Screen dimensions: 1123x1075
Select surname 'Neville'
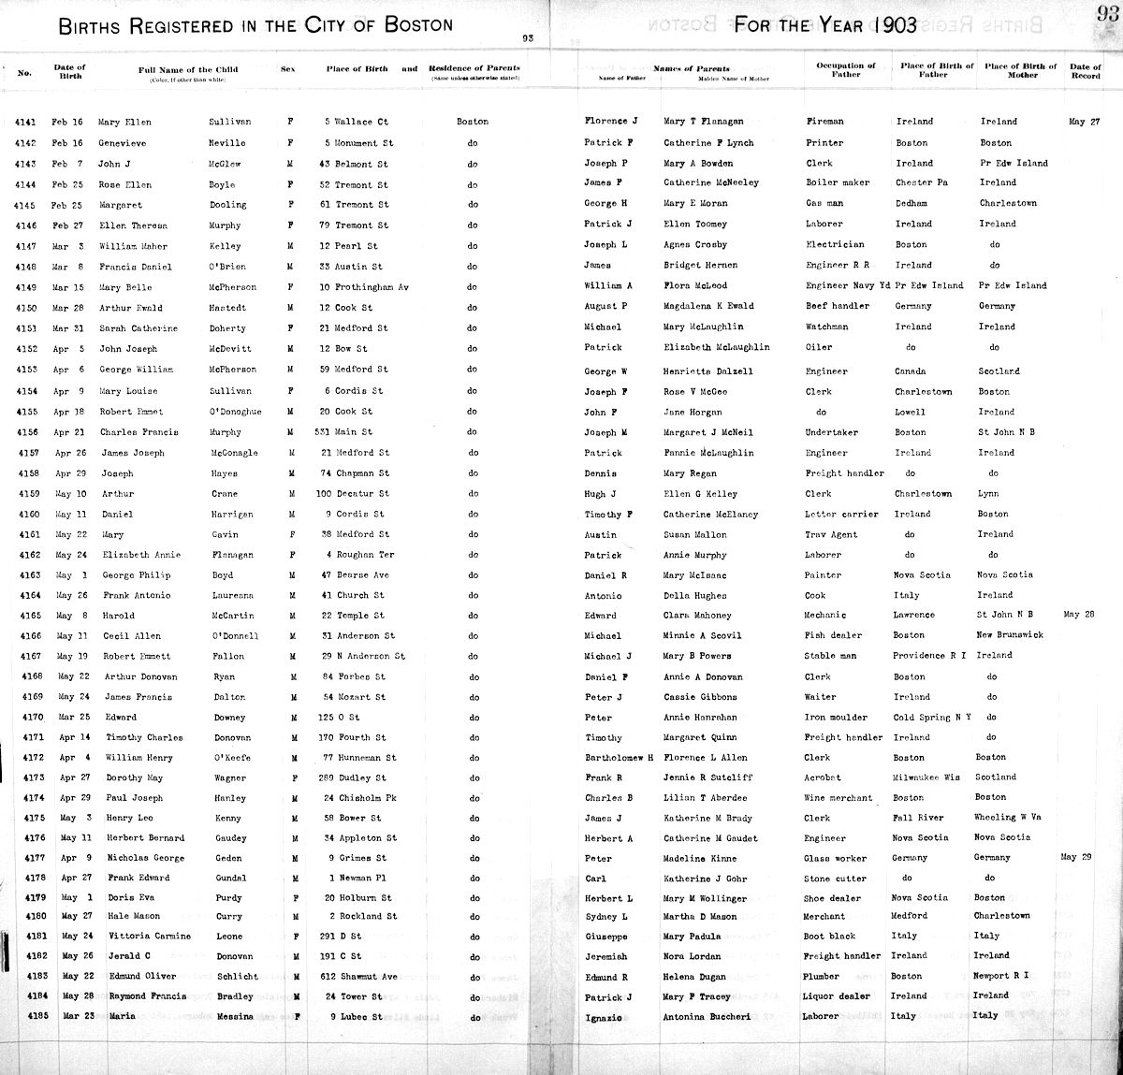tap(227, 143)
